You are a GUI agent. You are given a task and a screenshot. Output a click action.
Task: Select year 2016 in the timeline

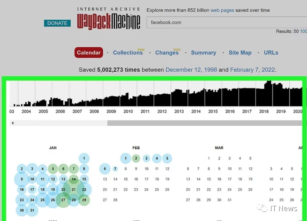coord(230,111)
